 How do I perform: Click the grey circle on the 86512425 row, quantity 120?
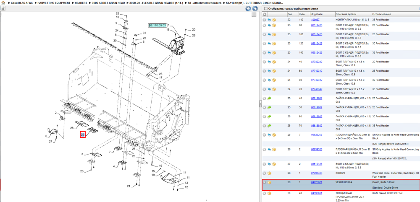(264, 44)
